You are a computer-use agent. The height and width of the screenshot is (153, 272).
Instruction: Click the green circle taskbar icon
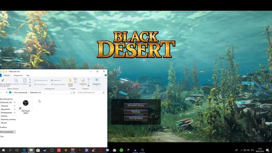coord(121,150)
